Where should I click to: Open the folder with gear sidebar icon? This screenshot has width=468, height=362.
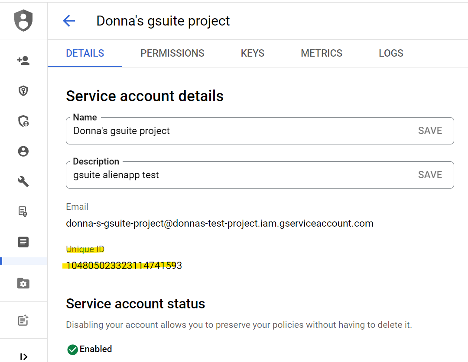23,283
